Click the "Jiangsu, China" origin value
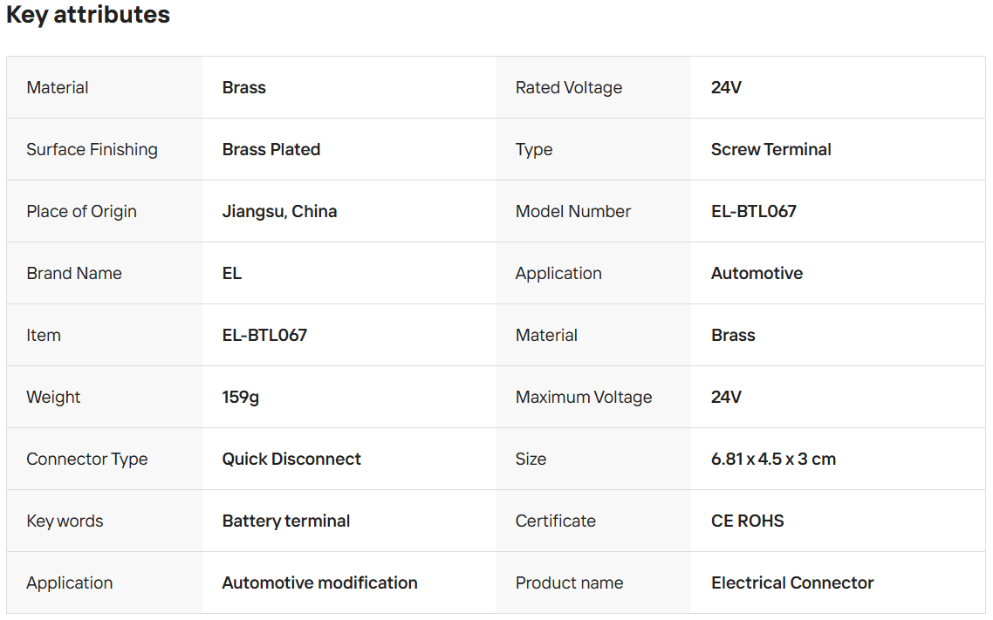Screen dimensions: 993x620 coord(279,211)
